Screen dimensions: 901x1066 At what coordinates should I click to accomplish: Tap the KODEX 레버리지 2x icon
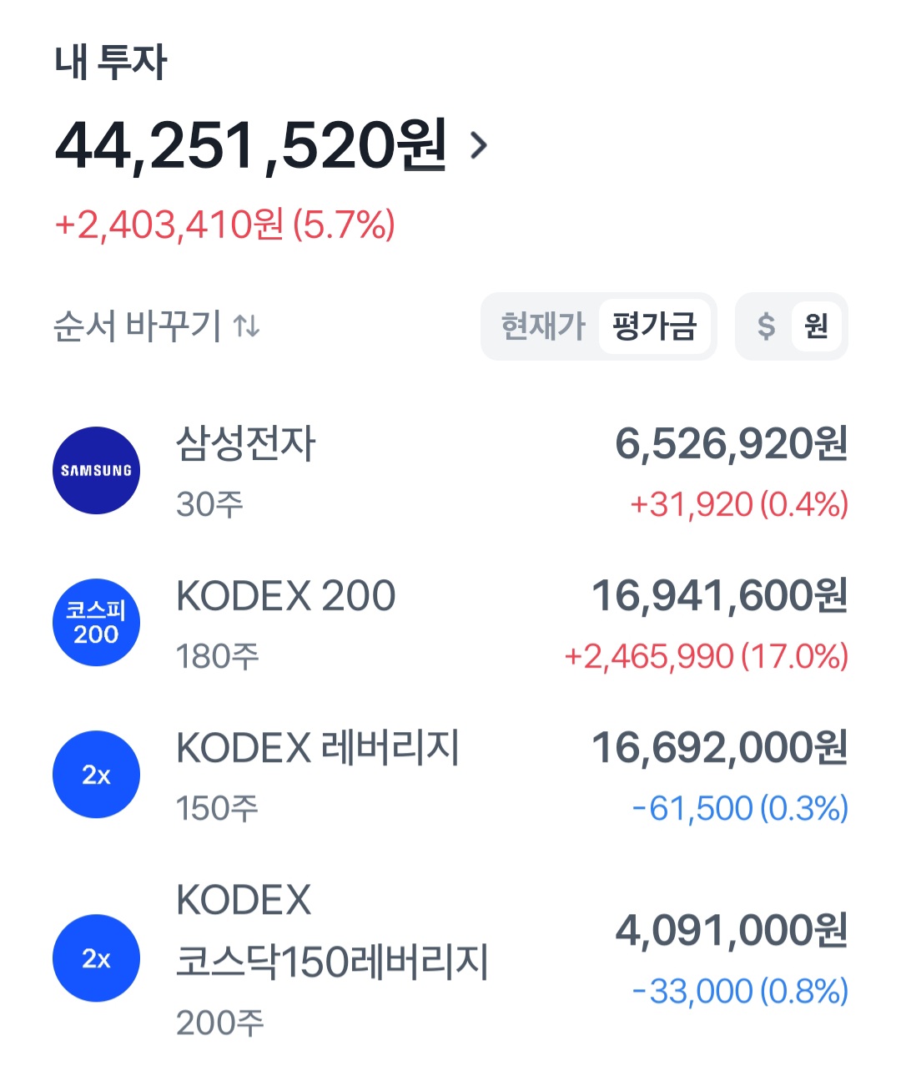[x=96, y=775]
